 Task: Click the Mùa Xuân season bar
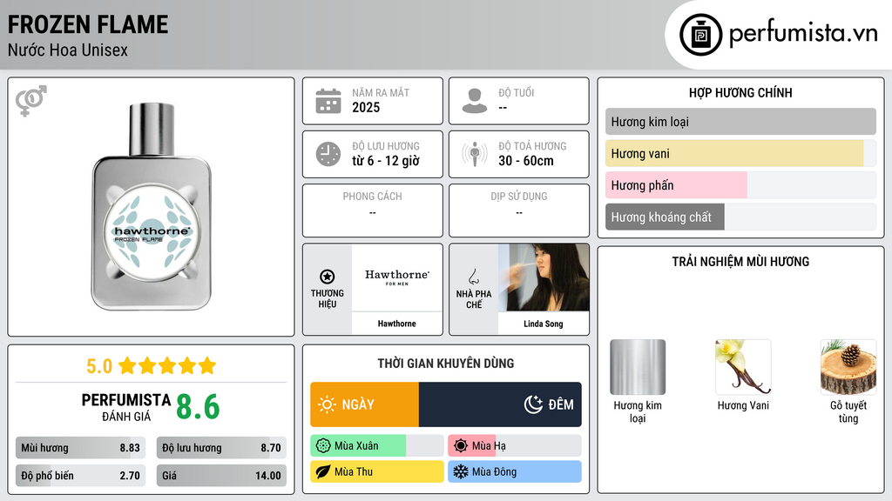tap(377, 446)
